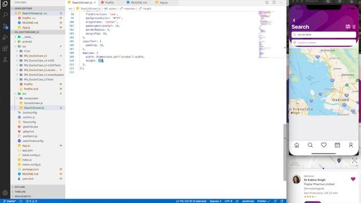The height and width of the screenshot is (203, 361).
Task: Open Run and Debug view
Action: 5,37
